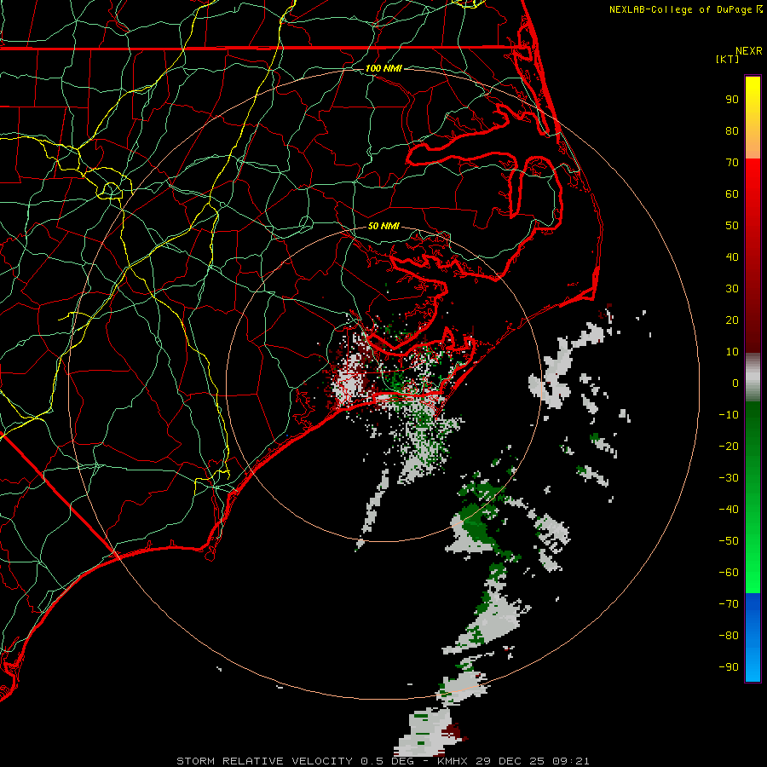Image resolution: width=767 pixels, height=767 pixels.
Task: Click the -50 value on the velocity scale
Action: [729, 541]
